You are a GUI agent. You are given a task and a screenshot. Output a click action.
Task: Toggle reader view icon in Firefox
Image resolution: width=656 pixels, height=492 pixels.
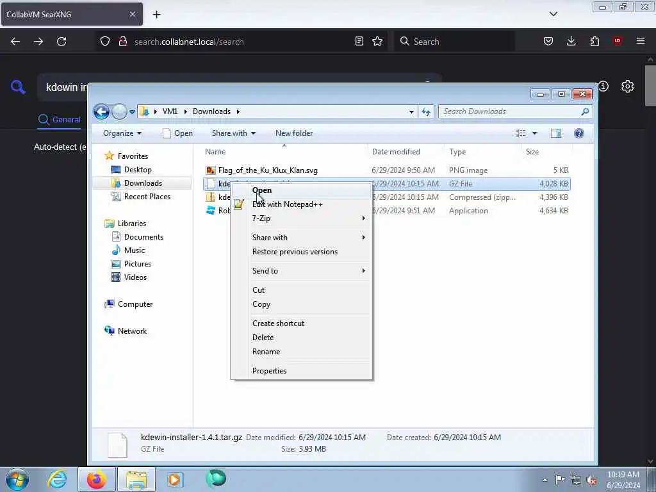pos(359,41)
